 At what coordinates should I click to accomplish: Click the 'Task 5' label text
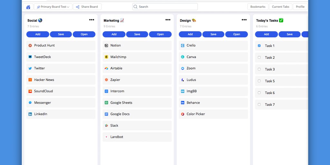(270, 81)
